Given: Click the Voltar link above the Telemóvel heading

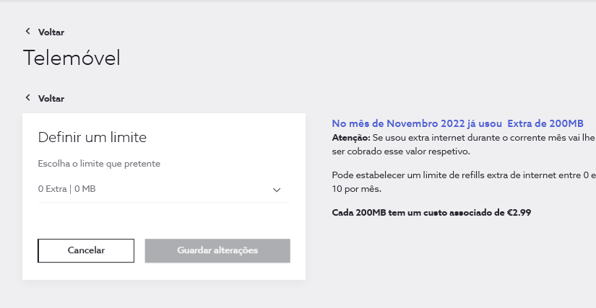Looking at the screenshot, I should [51, 32].
